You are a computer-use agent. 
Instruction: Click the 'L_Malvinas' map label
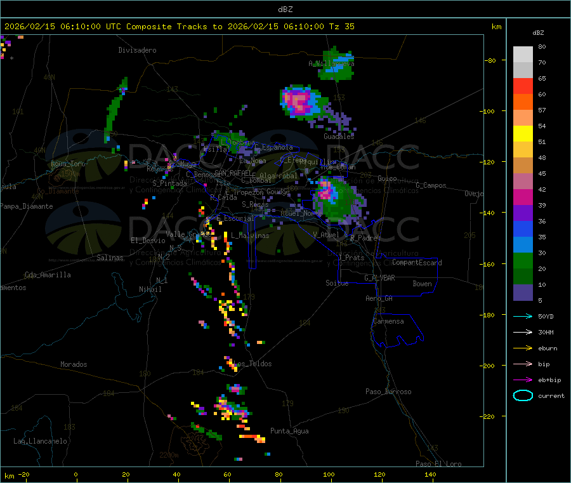point(250,235)
